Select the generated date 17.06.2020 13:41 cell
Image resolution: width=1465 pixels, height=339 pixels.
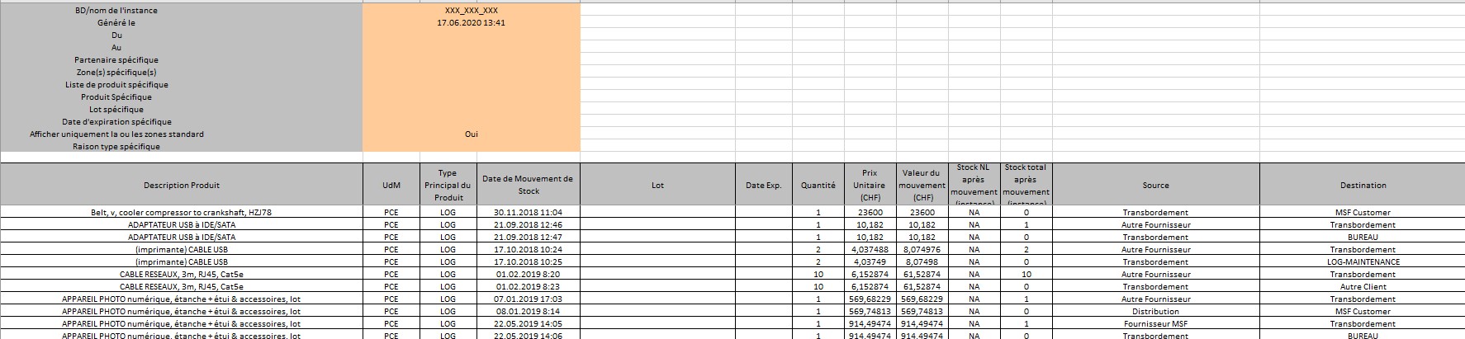pos(471,23)
